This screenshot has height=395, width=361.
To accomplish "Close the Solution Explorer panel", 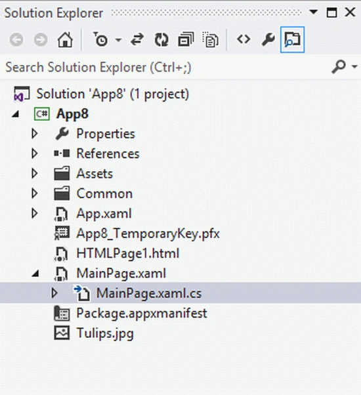I will point(350,12).
